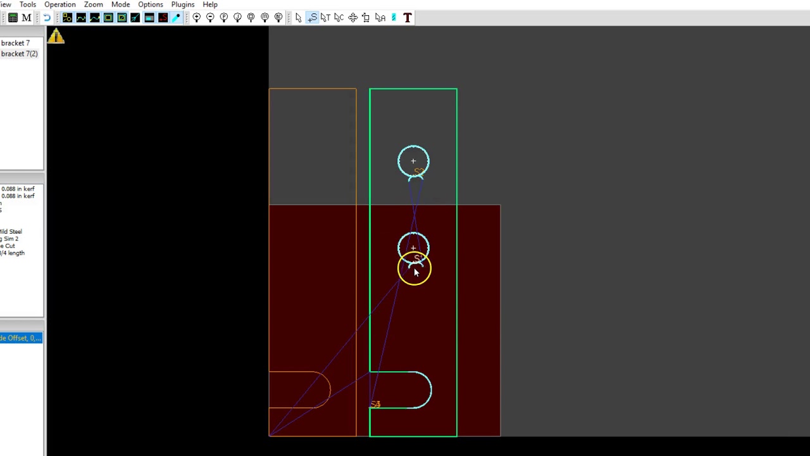Viewport: 810px width, 456px height.
Task: Click the rectangle-and-circles view toolbar icon
Action: [x=67, y=18]
